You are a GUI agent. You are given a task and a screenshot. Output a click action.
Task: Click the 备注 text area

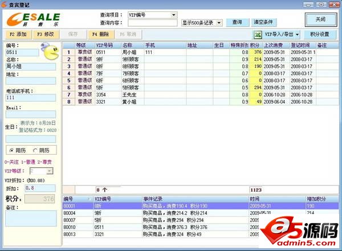coord(31,219)
